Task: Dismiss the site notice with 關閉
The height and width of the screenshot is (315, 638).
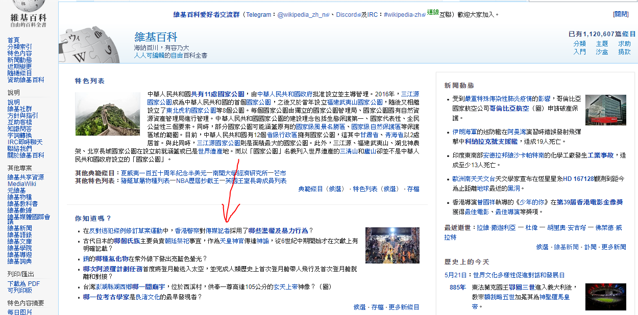Action: [x=621, y=14]
